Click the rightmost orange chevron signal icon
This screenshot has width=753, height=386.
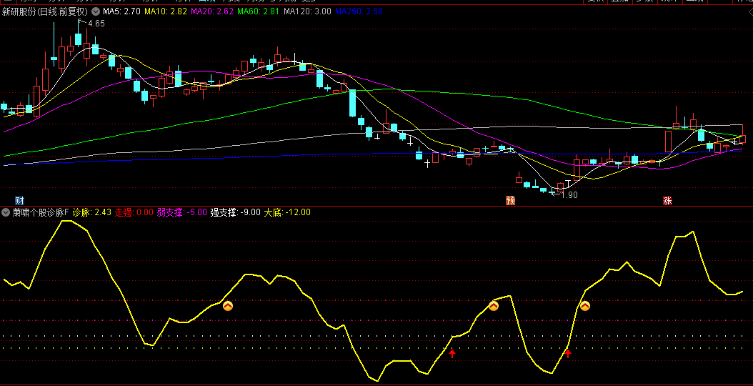coord(585,306)
